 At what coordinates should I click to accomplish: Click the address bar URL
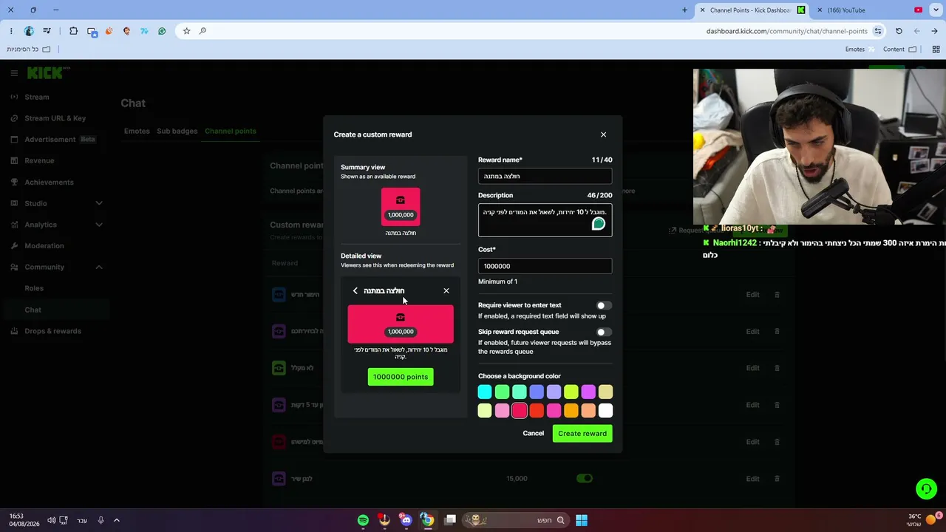point(786,31)
